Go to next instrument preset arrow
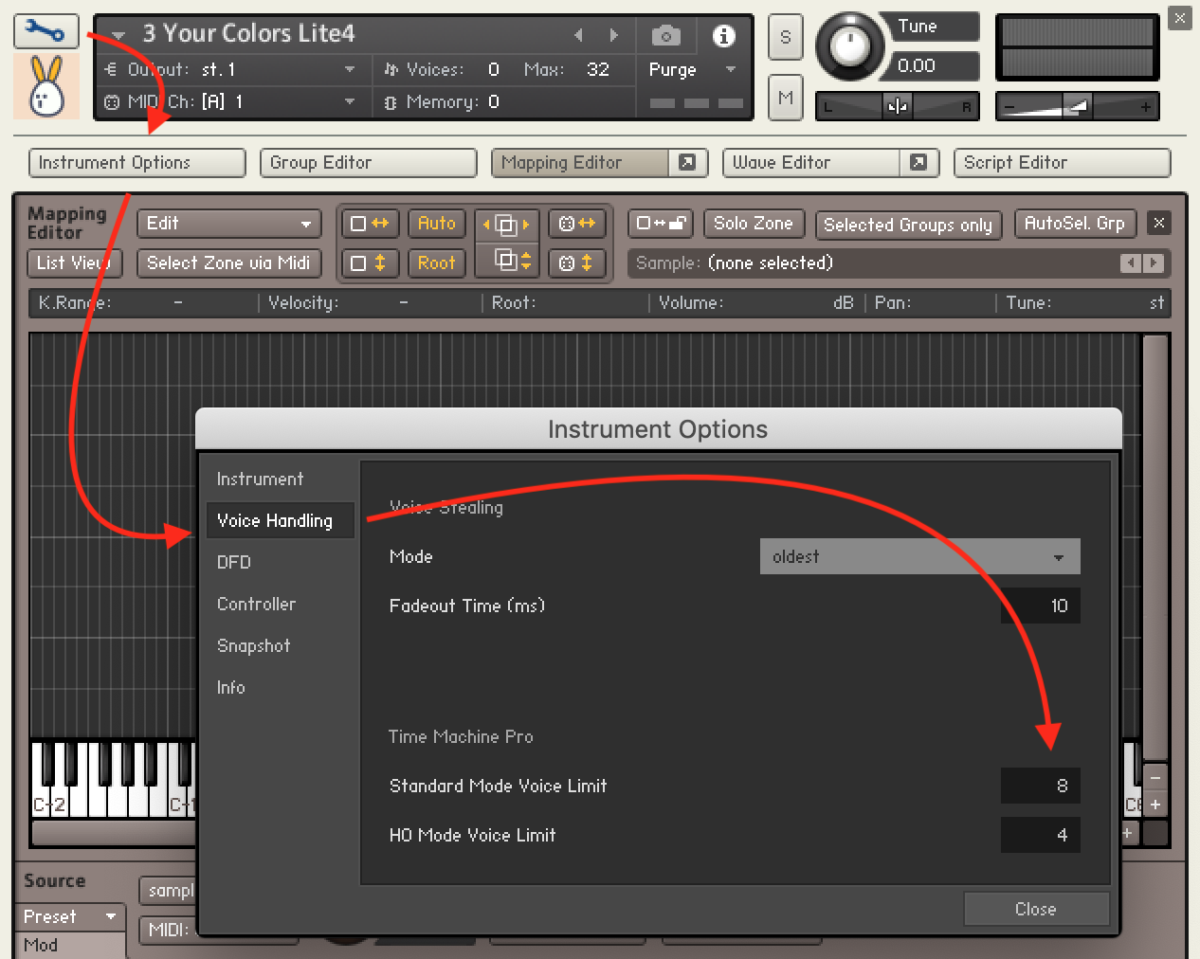 pyautogui.click(x=613, y=35)
